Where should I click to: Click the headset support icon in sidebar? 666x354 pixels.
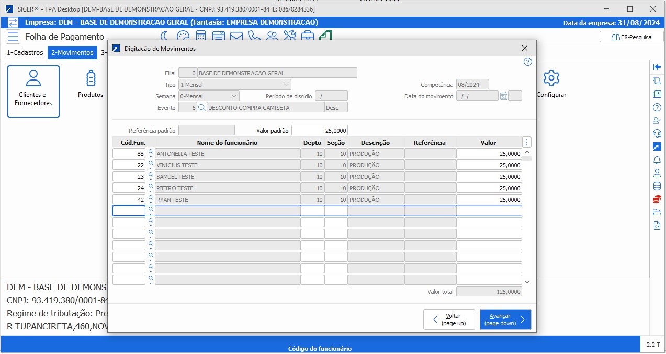coord(657,133)
